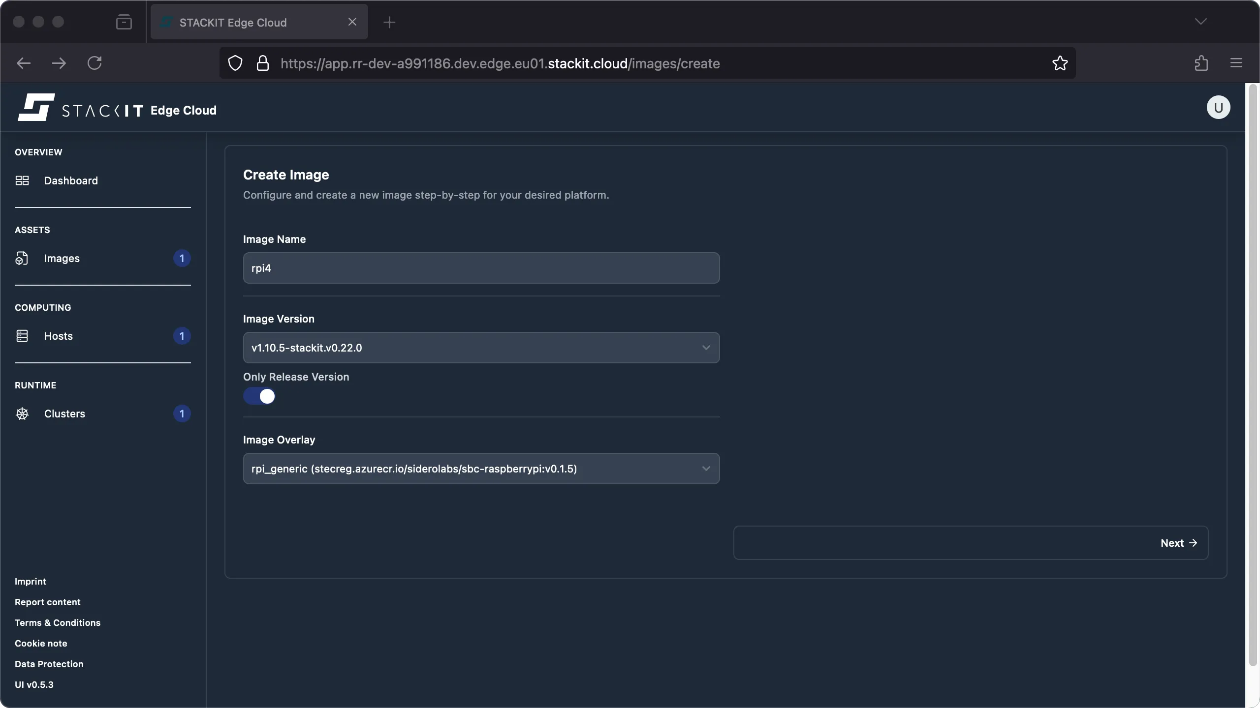Bookmark the page via the star icon
Viewport: 1260px width, 708px height.
[x=1059, y=63]
